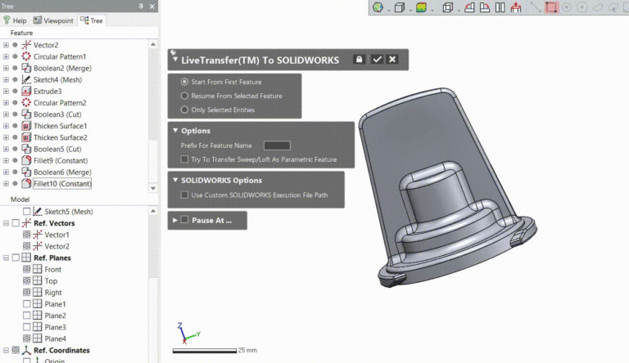Select the polygon selection mode icon
The height and width of the screenshot is (363, 629).
[x=582, y=7]
